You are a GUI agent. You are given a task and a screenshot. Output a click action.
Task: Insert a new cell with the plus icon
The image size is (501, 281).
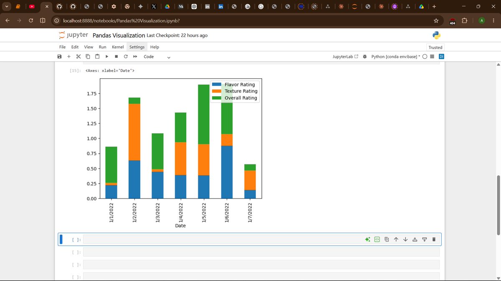pos(69,57)
